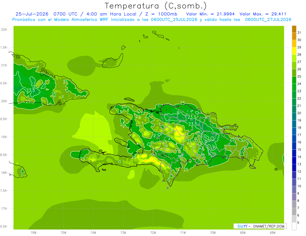Click the colorbar scale label '21'
Viewport: 306px width, 236px height.
click(x=299, y=106)
